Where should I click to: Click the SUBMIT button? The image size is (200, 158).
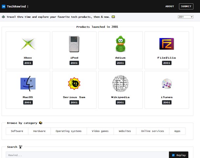pyautogui.click(x=186, y=6)
